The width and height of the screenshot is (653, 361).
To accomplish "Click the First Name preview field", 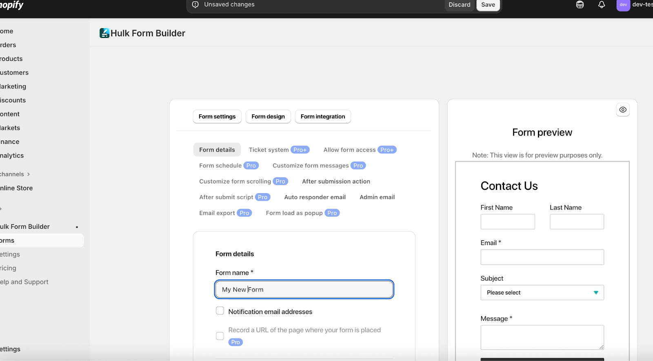I will click(x=508, y=222).
